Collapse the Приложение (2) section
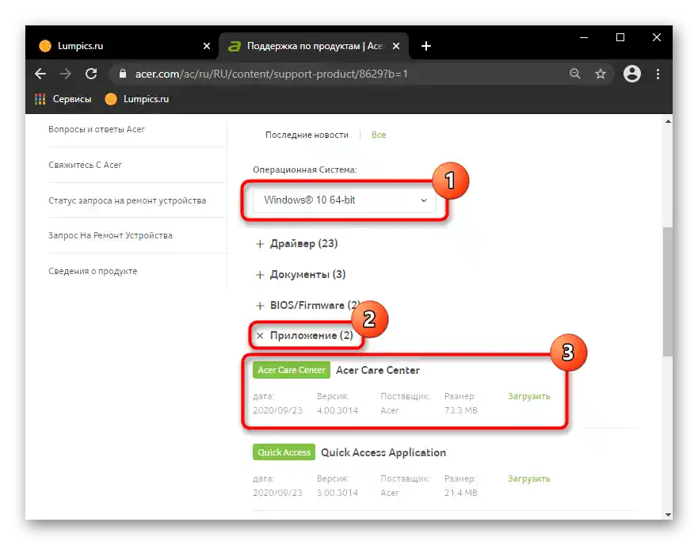This screenshot has width=698, height=545. pos(305,335)
